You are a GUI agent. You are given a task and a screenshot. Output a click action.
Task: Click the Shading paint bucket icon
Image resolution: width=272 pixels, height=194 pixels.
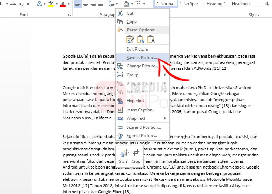[x=126, y=4]
